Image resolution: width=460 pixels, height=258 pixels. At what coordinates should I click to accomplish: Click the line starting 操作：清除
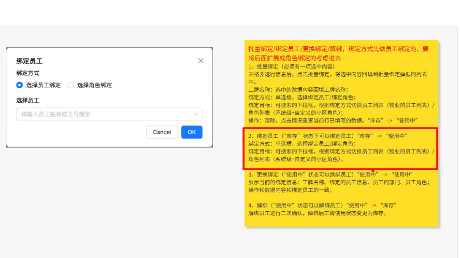[333, 121]
